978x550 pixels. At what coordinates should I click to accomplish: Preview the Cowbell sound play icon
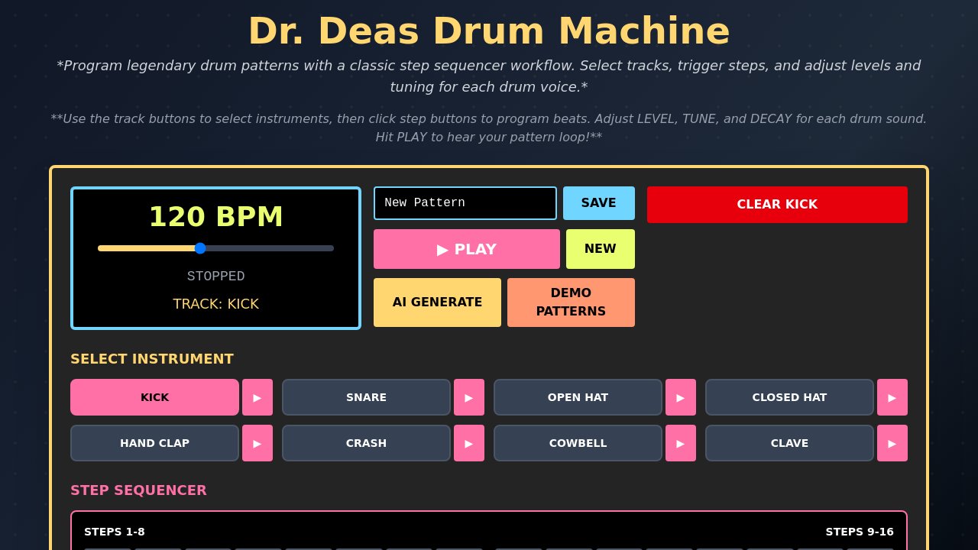pos(681,443)
